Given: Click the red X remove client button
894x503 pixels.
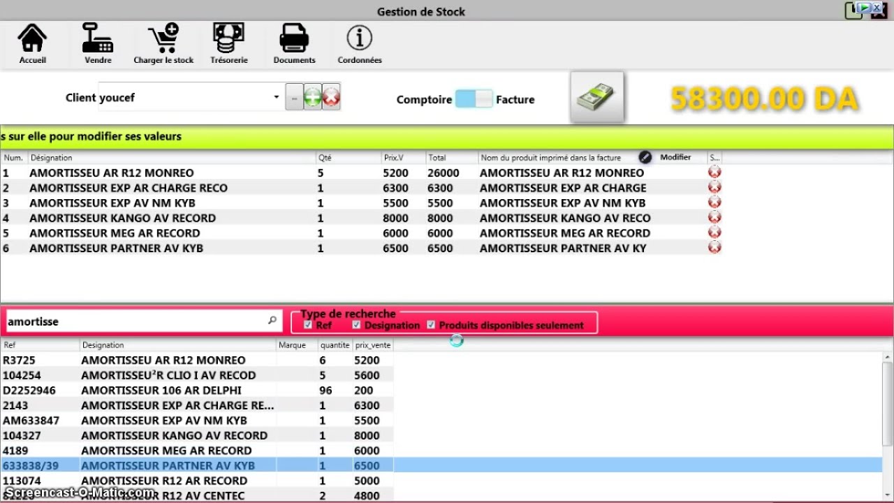Looking at the screenshot, I should tap(331, 98).
